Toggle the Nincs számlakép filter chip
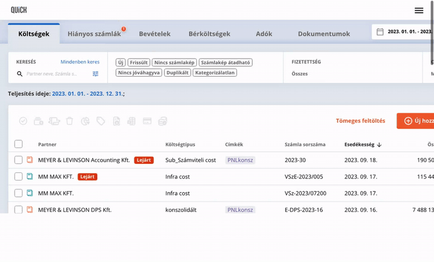 point(174,62)
